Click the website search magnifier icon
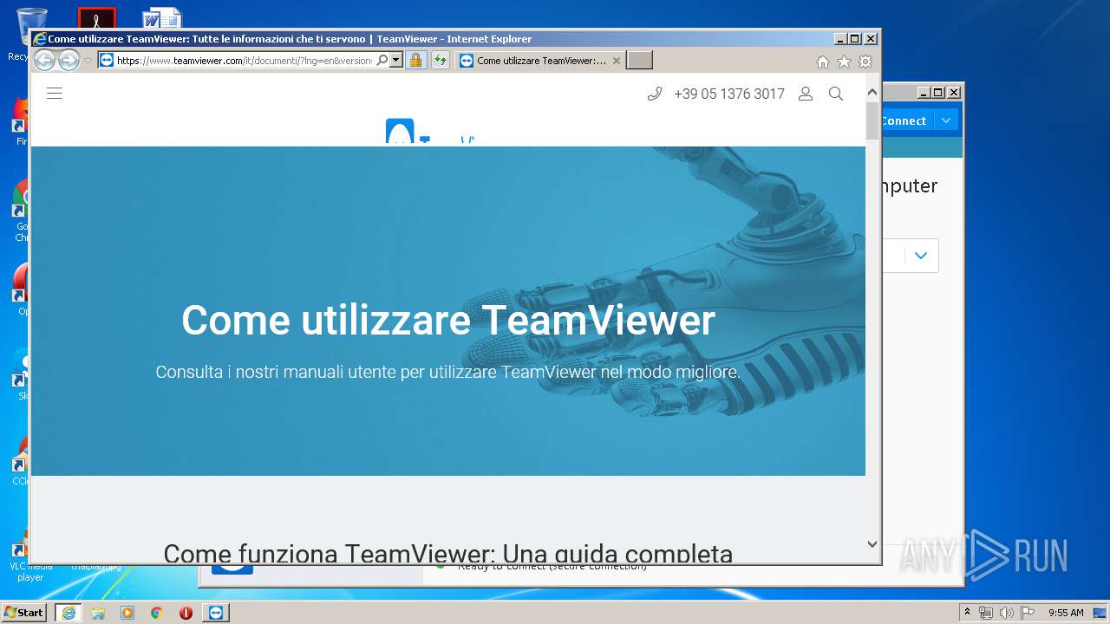The image size is (1110, 624). coord(836,94)
